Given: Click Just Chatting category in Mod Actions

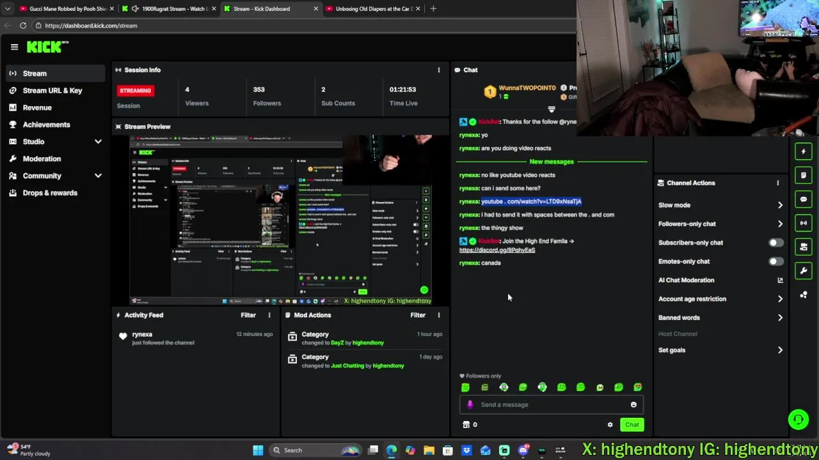Looking at the screenshot, I should pyautogui.click(x=347, y=366).
